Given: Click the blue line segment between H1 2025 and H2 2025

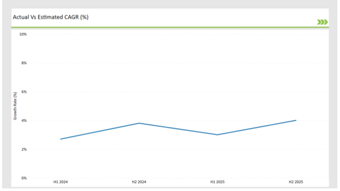Looking at the screenshot, I should click(x=257, y=127).
